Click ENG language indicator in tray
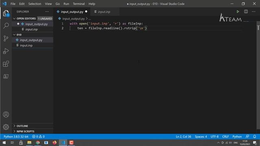 click(236, 143)
